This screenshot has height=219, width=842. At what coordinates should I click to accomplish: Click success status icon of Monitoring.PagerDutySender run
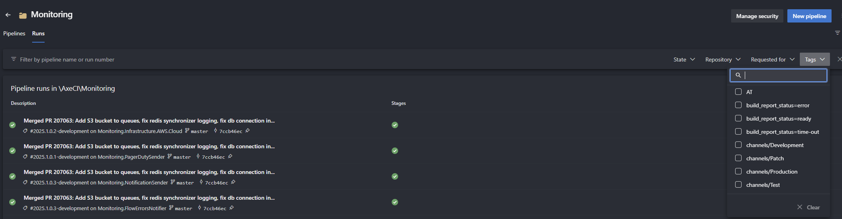pos(12,151)
